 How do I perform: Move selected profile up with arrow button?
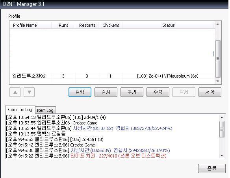(x=15, y=92)
